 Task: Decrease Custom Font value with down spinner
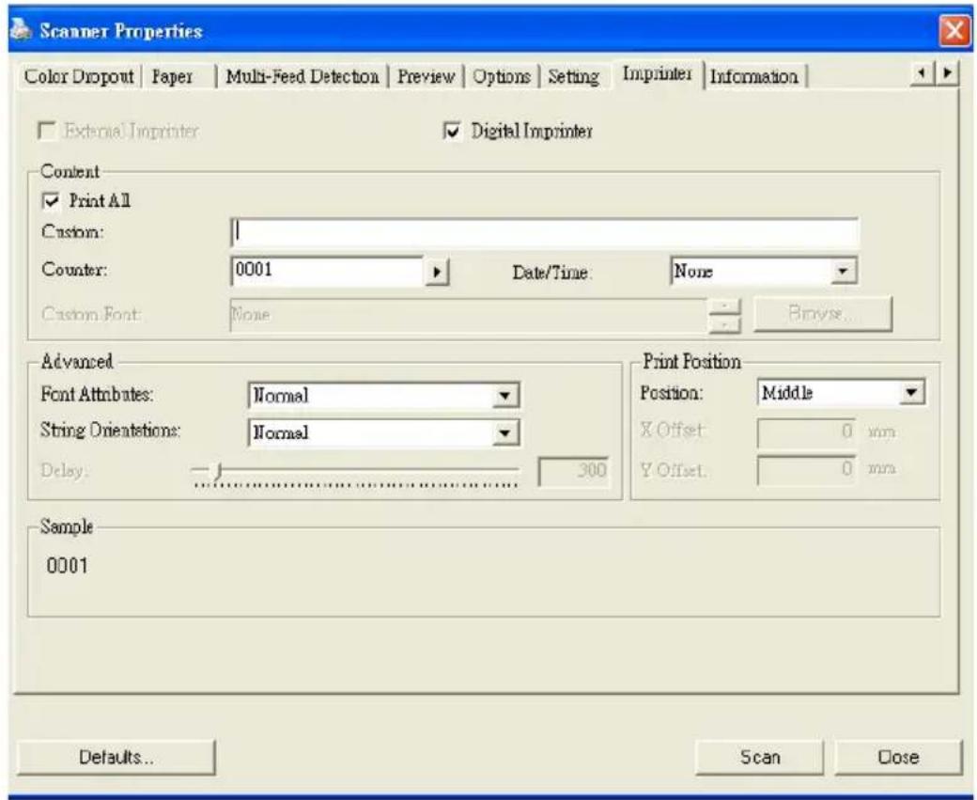point(724,324)
